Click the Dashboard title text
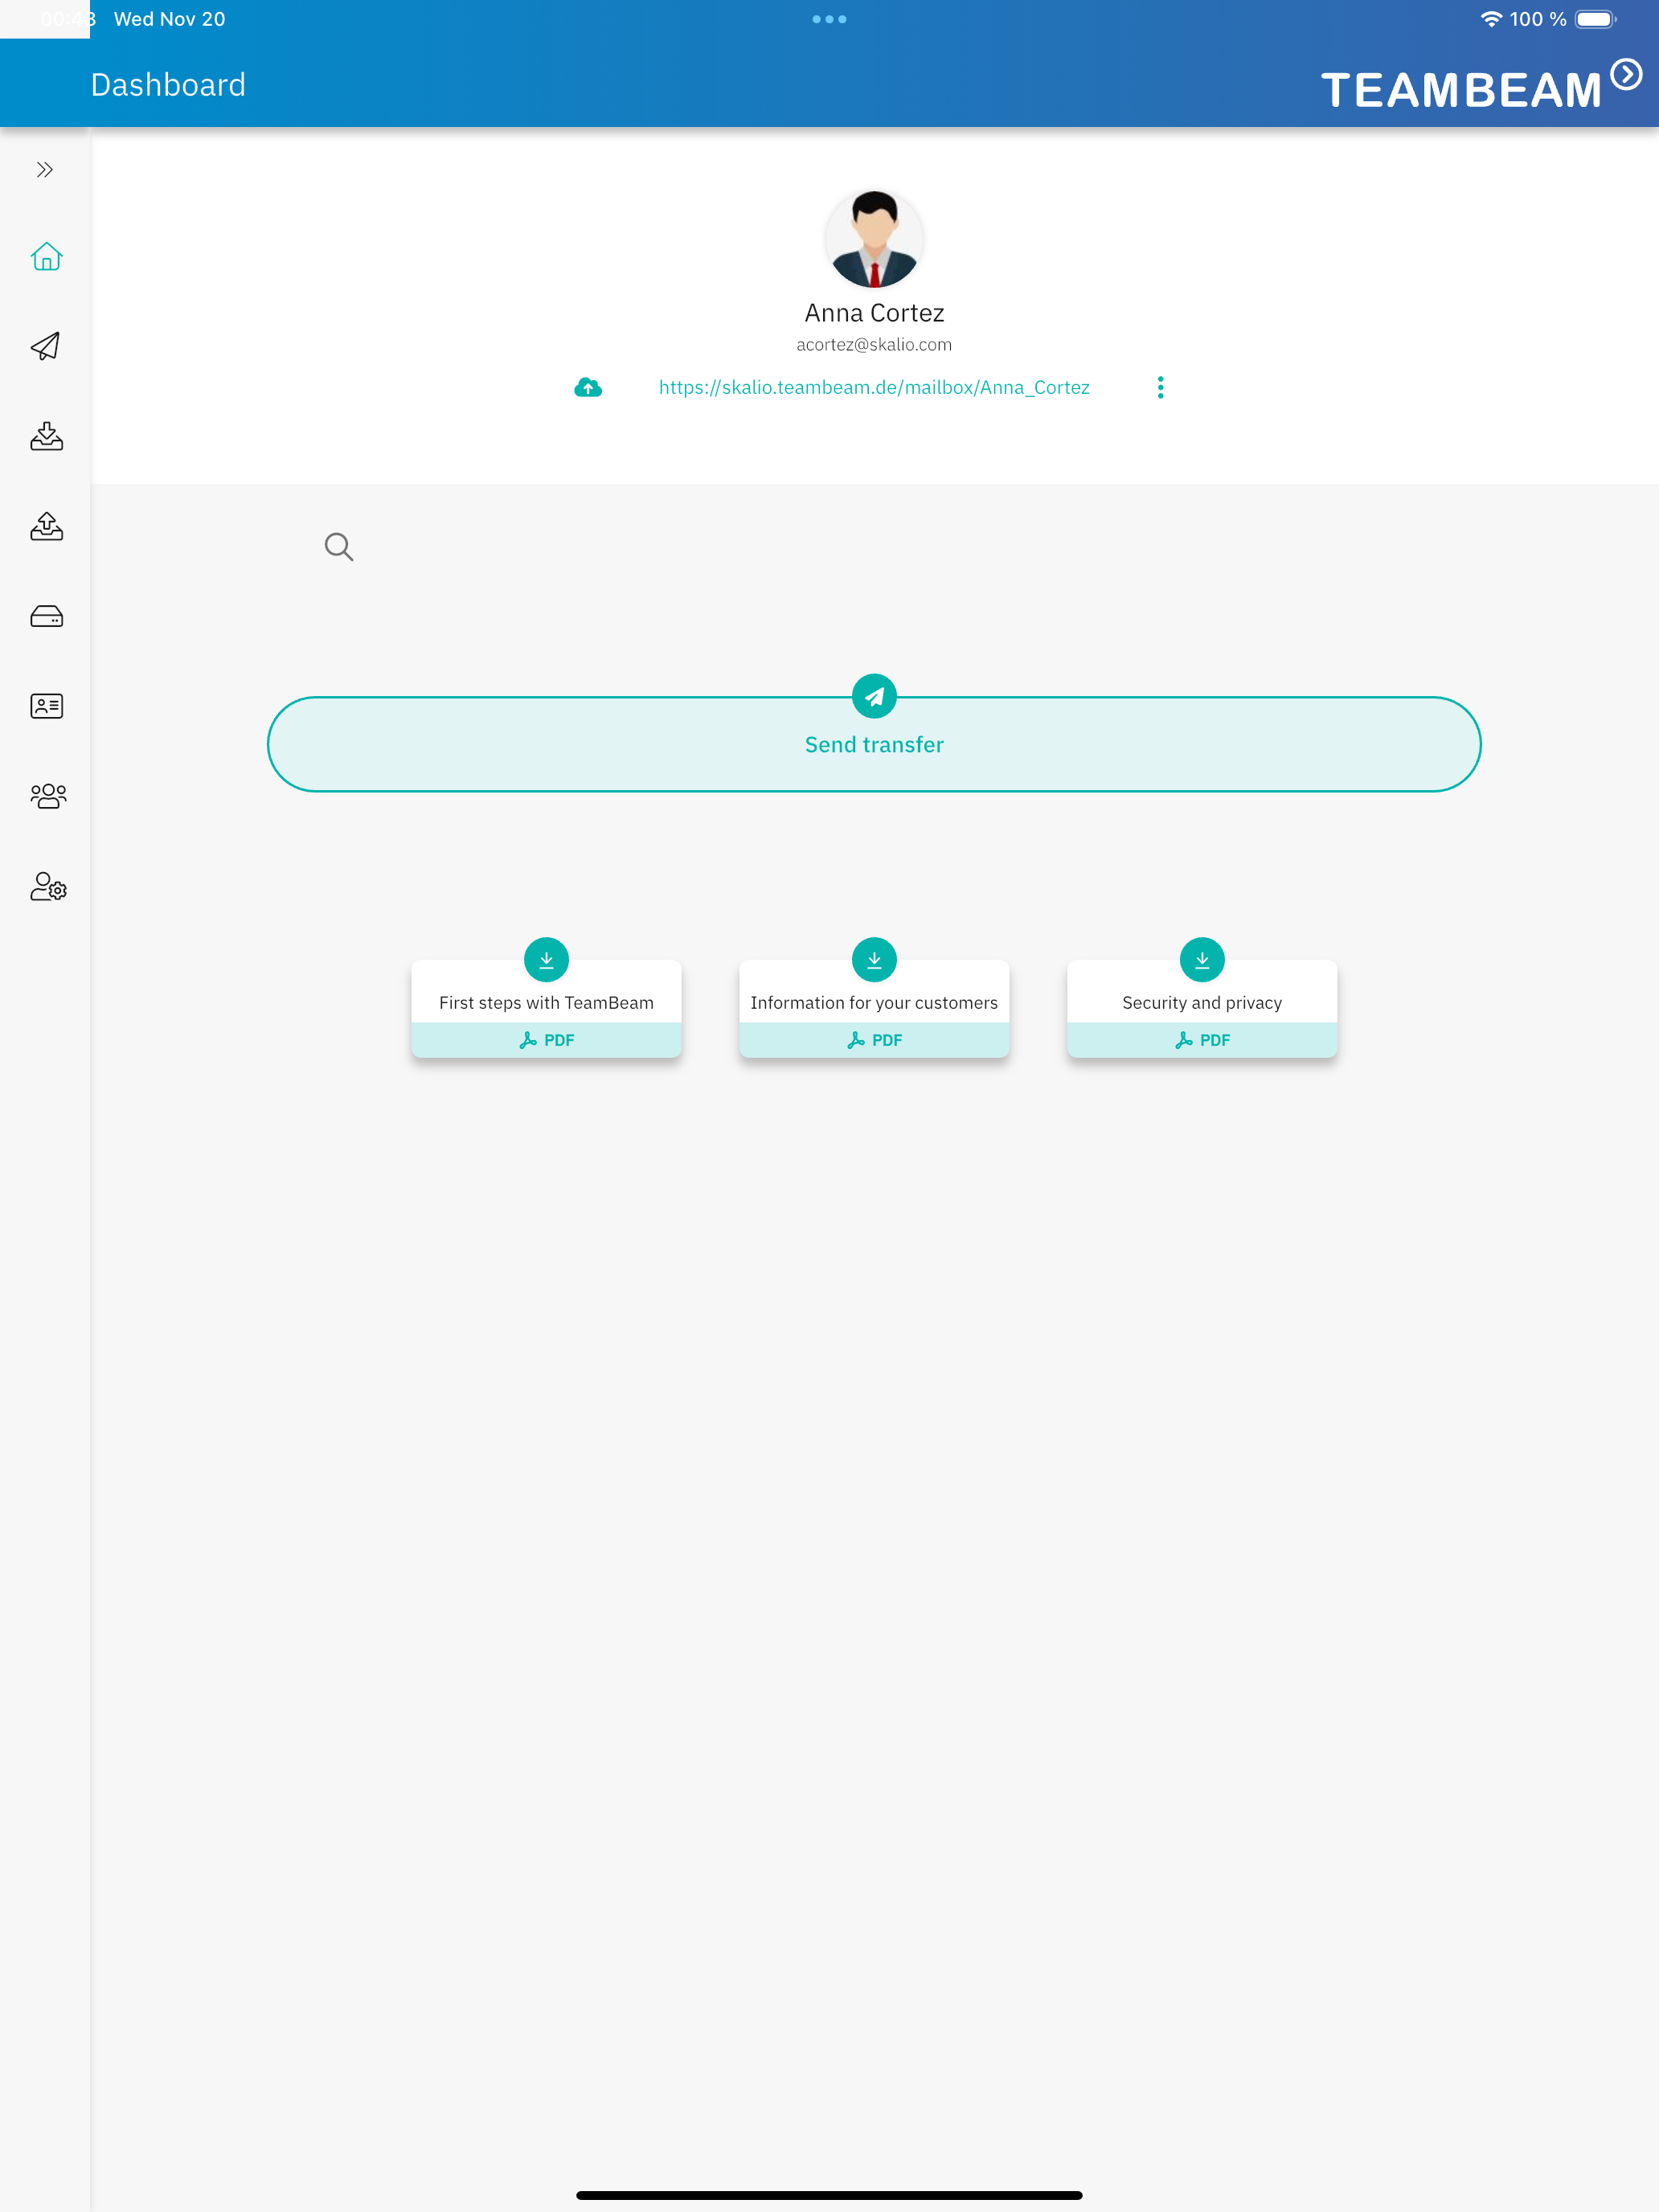1659x2212 pixels. 168,85
